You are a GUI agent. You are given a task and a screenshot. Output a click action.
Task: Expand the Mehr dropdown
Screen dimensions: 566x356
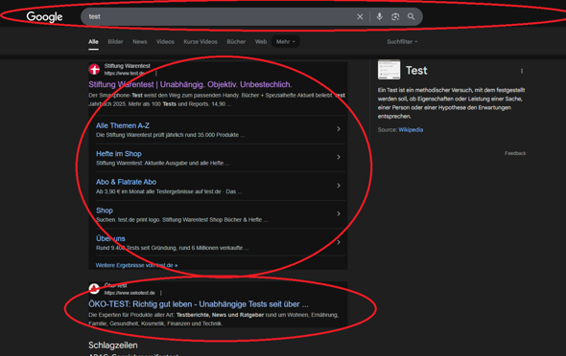(x=286, y=42)
